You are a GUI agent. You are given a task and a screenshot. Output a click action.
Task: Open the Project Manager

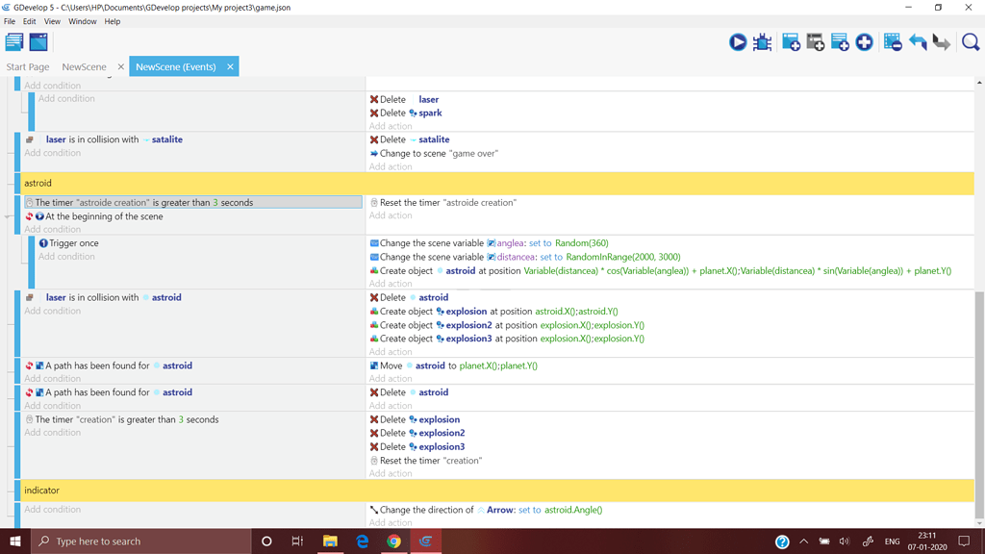click(13, 40)
